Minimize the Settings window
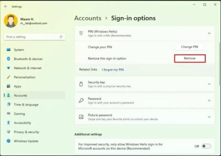221x156 pixels. tap(194, 4)
